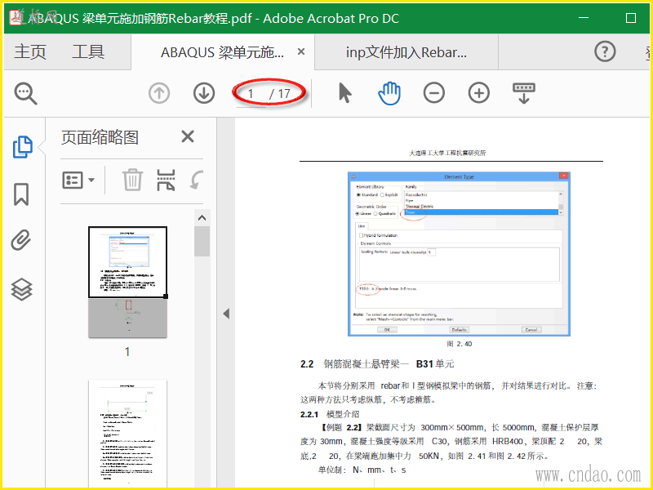653x490 pixels.
Task: Click the 页面缩略图 panel title
Action: [x=100, y=137]
